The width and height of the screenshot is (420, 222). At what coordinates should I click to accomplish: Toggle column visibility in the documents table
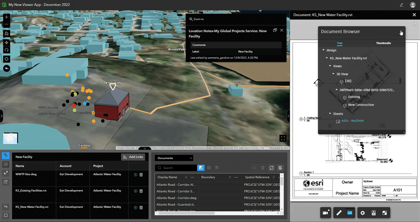click(280, 168)
